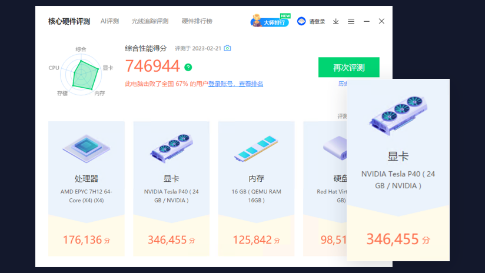
Task: Click the 显卡 graphics card icon in row
Action: [171, 148]
